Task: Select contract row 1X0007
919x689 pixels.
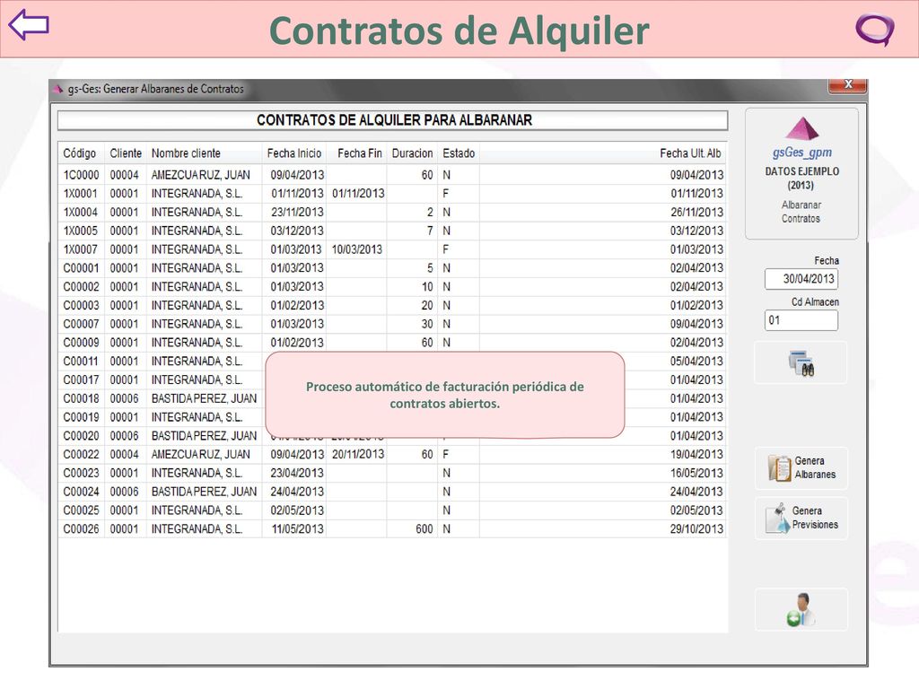Action: pyautogui.click(x=392, y=249)
